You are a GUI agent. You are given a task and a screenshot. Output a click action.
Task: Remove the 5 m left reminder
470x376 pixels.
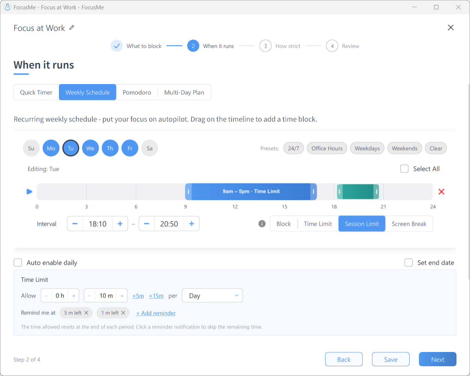point(86,313)
